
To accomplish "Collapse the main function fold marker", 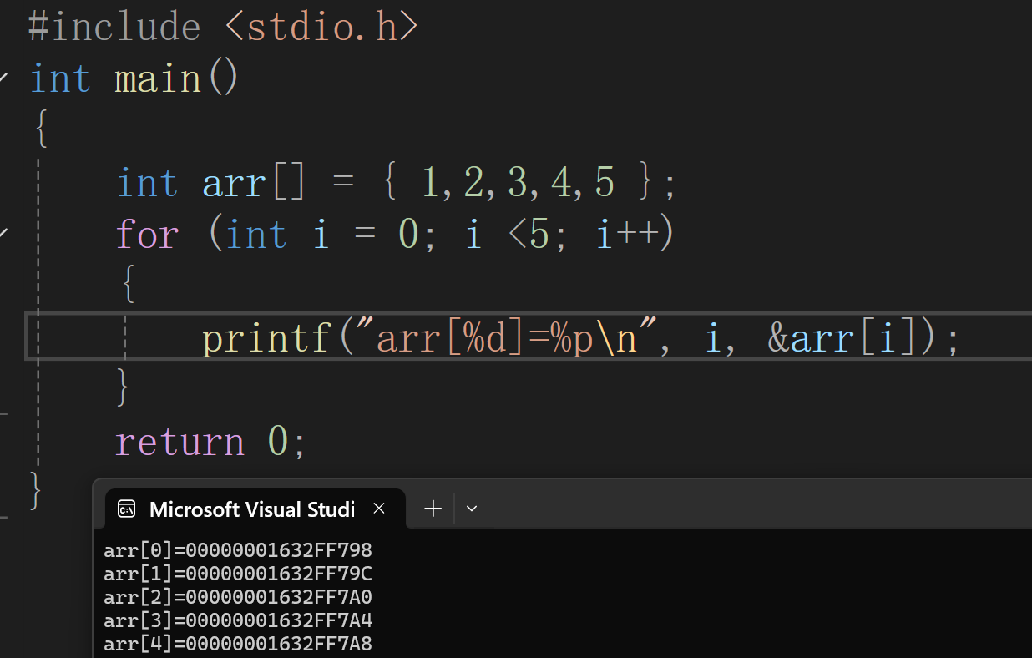I will (x=4, y=78).
